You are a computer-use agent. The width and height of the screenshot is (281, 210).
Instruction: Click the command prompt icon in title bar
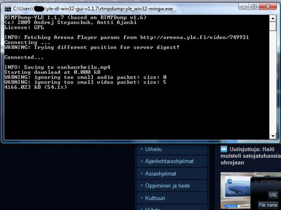(x=7, y=8)
